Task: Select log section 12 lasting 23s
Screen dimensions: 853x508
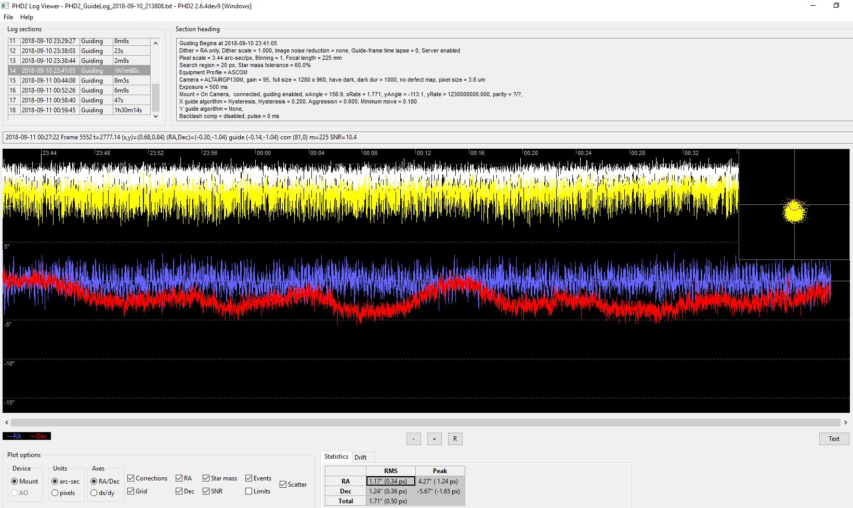Action: [x=79, y=51]
